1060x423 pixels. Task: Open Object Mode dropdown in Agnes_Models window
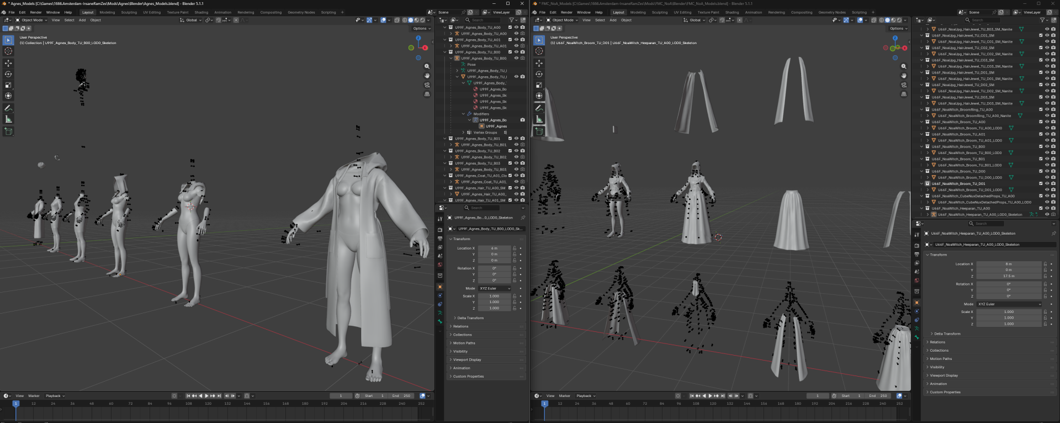pyautogui.click(x=31, y=20)
